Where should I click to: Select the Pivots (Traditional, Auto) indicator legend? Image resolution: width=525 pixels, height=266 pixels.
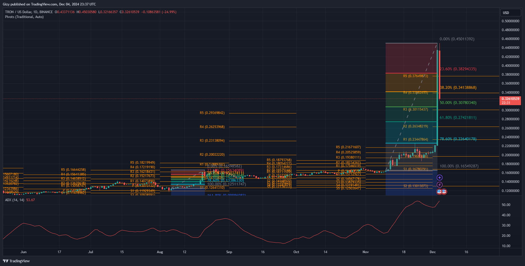[x=24, y=17]
